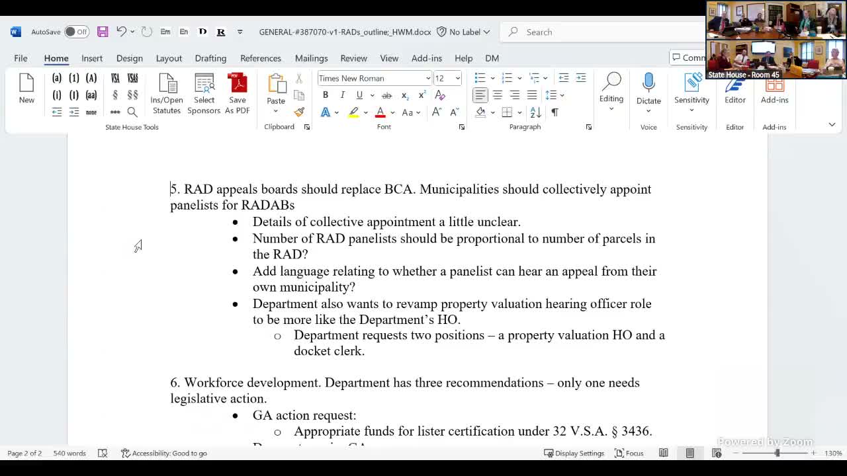The width and height of the screenshot is (847, 476).
Task: Open the Mailings ribbon tab
Action: [x=311, y=58]
